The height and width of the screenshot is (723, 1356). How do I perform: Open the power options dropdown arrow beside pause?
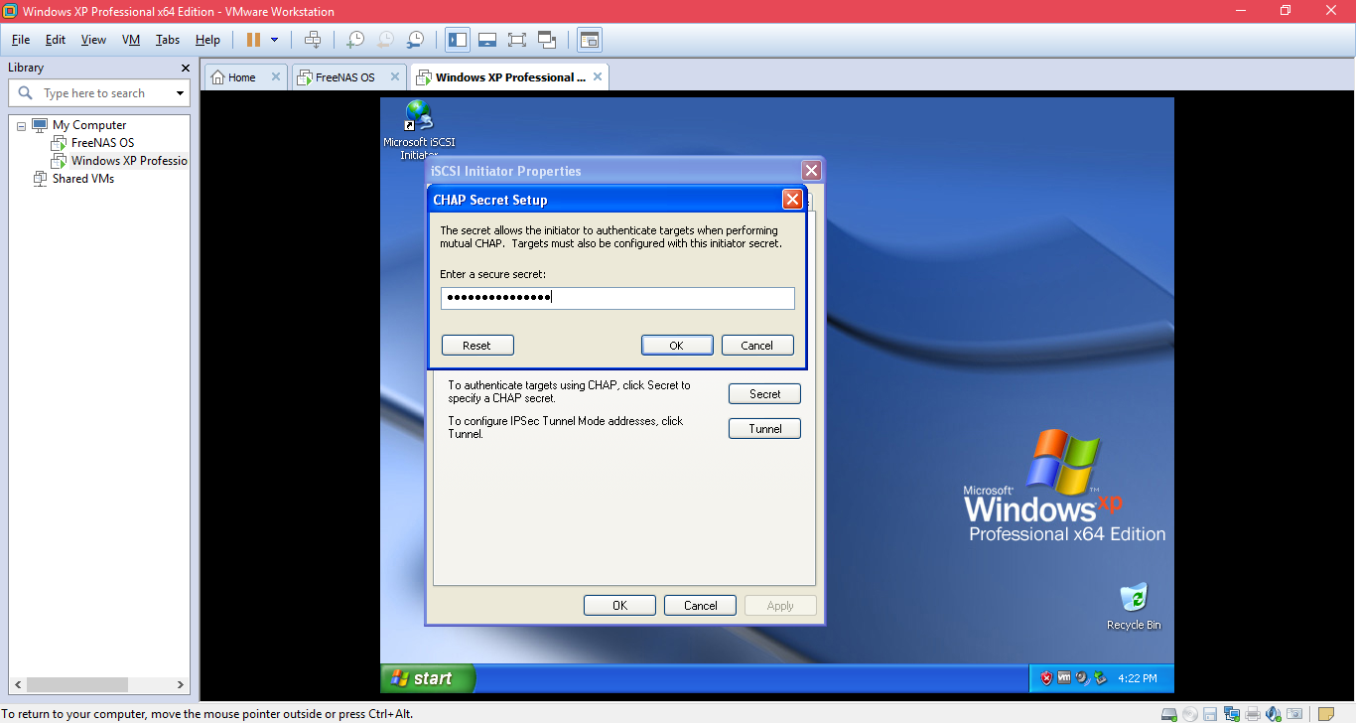pos(275,40)
